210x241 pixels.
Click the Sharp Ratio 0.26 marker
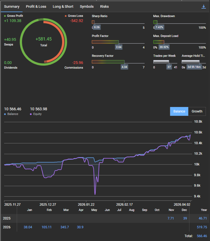click(x=96, y=27)
